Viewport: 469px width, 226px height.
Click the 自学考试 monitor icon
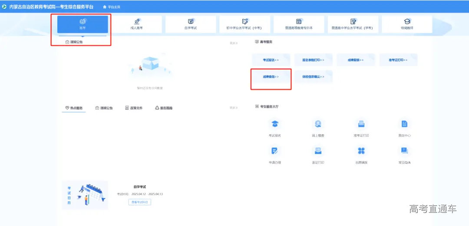coord(191,22)
